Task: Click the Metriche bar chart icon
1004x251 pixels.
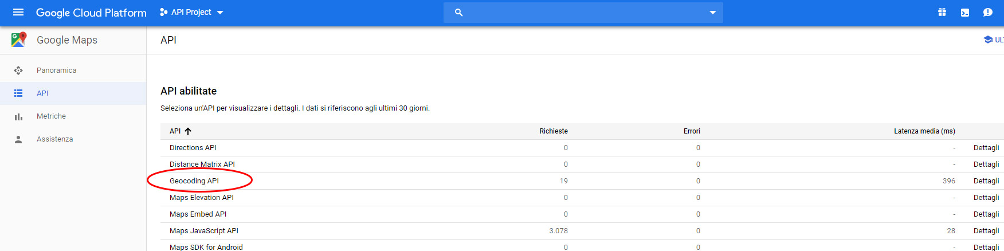Action: (18, 116)
